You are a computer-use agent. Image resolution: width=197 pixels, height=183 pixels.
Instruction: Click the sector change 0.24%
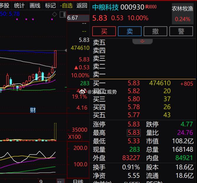pos(183,19)
